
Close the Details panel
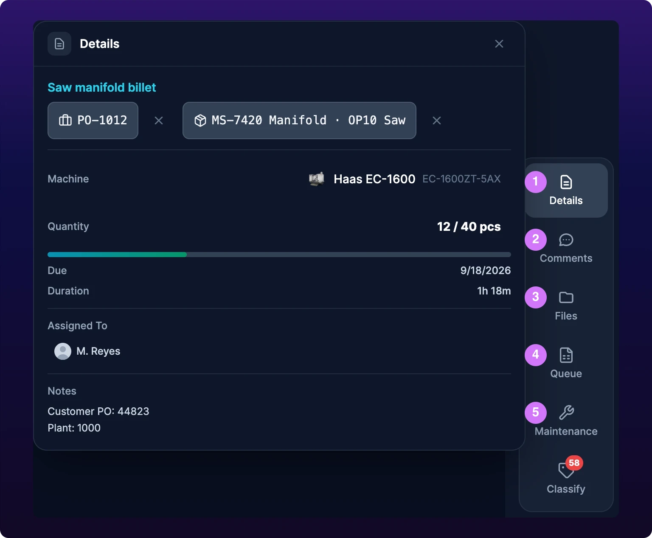coord(499,44)
